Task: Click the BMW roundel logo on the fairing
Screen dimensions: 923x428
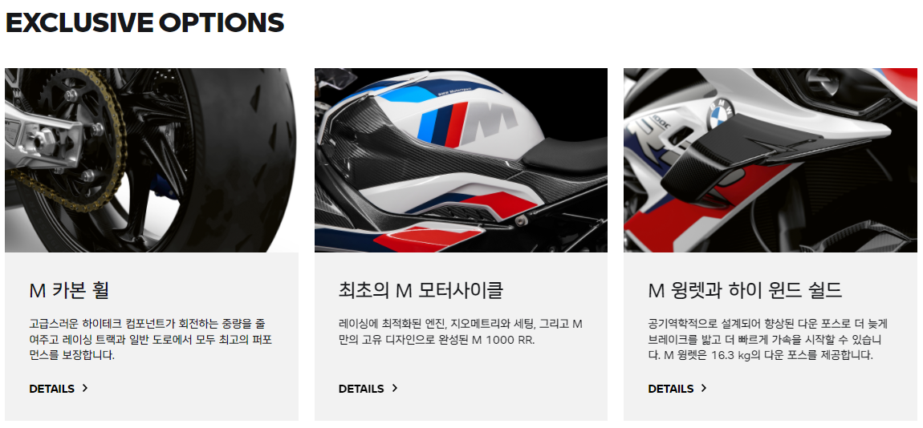Action: [721, 113]
